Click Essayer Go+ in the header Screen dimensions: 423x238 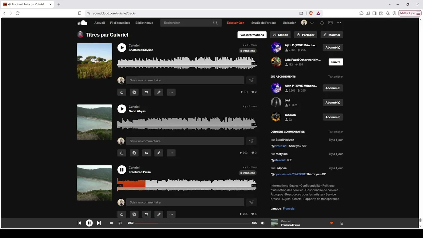tap(235, 23)
